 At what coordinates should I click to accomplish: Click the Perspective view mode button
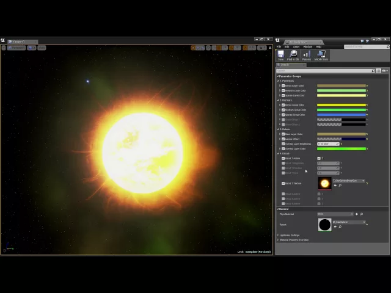point(16,48)
